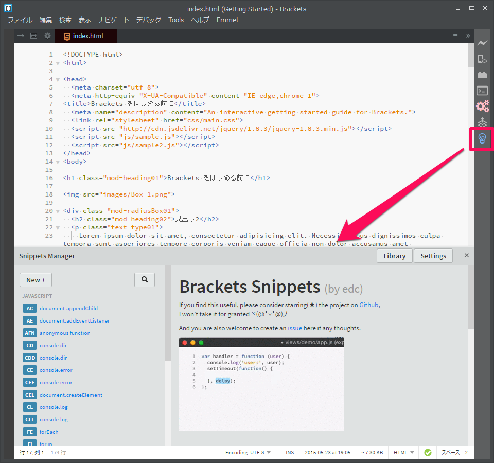This screenshot has height=463, width=494.
Task: Open the HTML language mode dropdown
Action: coord(403,452)
